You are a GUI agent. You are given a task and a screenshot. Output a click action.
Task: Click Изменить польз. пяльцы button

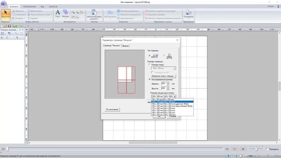point(163,76)
